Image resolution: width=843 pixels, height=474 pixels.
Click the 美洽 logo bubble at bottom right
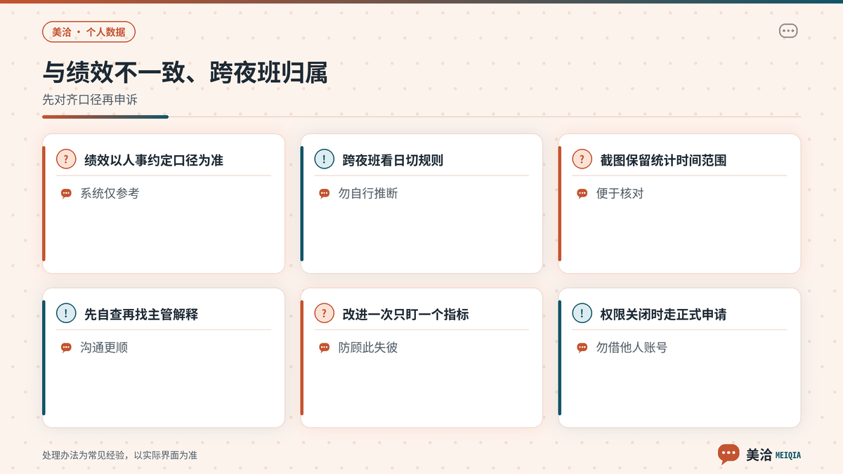pyautogui.click(x=728, y=454)
